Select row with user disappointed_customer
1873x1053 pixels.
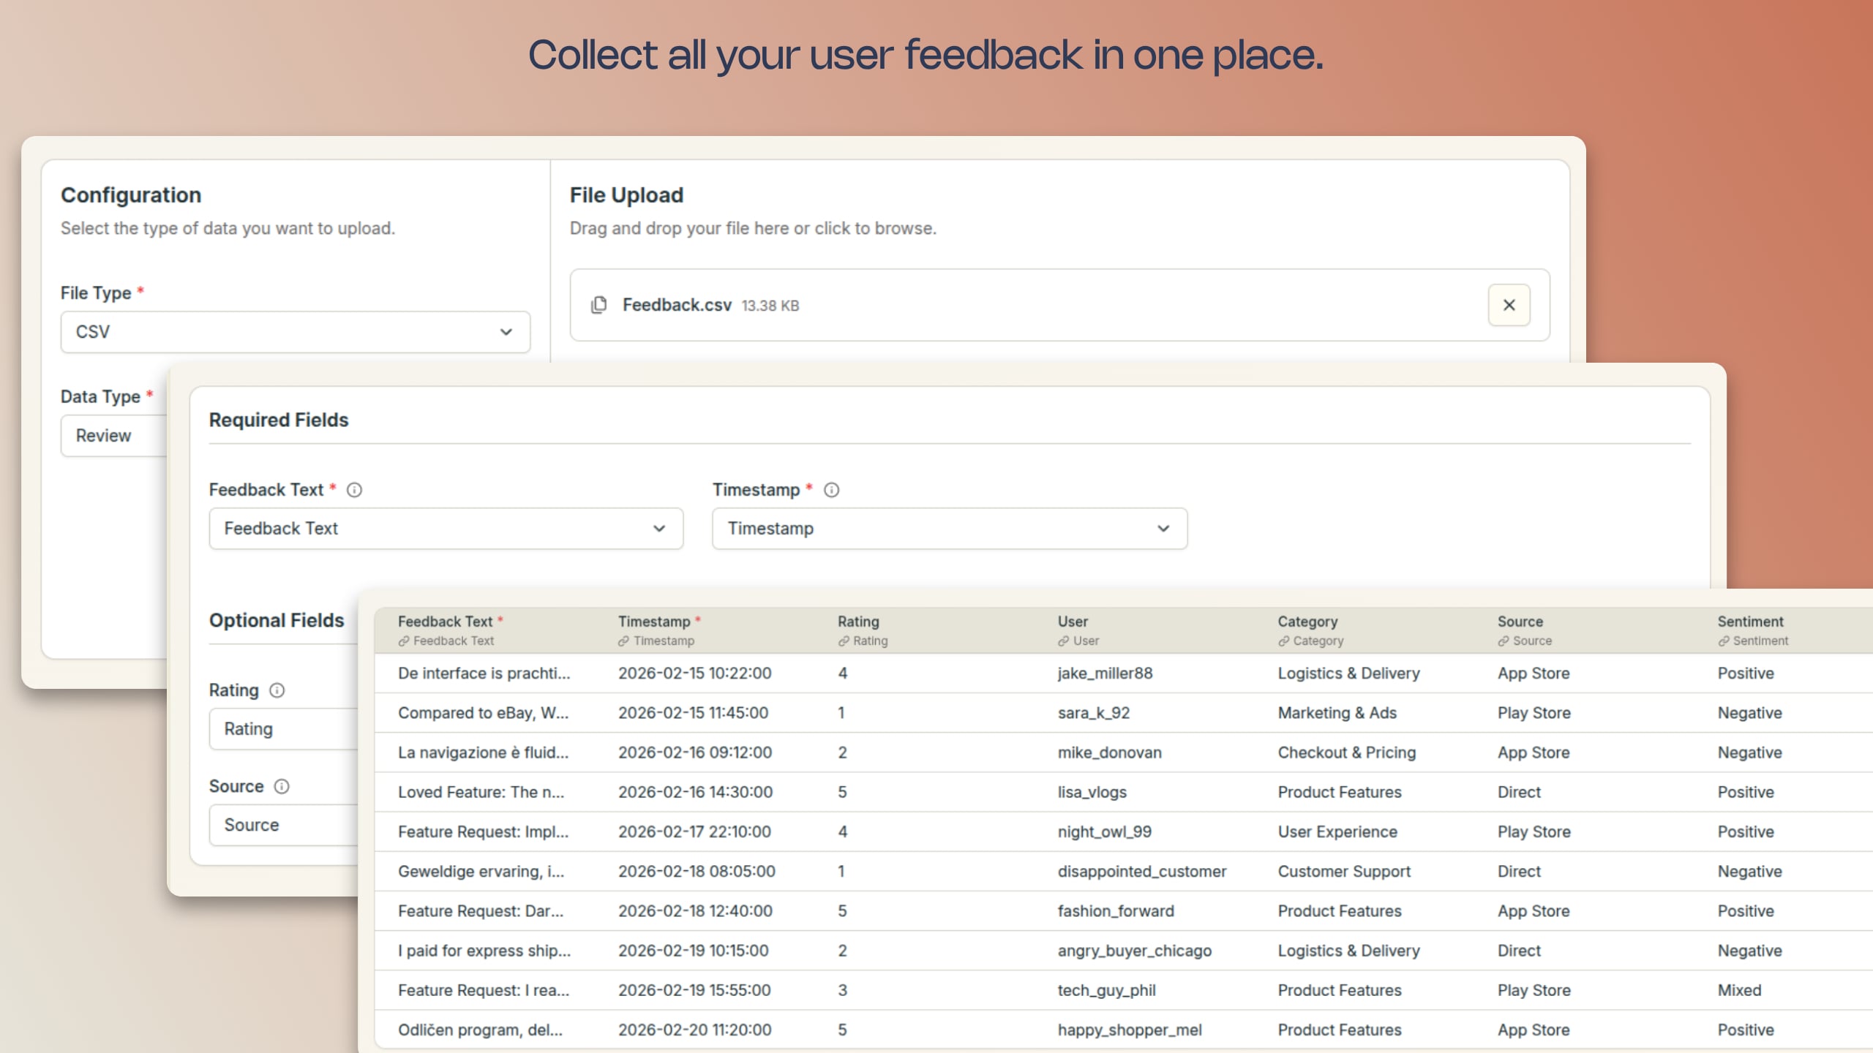click(x=1141, y=872)
